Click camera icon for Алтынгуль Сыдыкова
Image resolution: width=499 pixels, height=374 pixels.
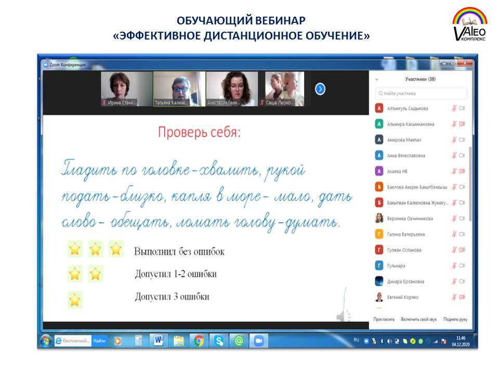(462, 109)
